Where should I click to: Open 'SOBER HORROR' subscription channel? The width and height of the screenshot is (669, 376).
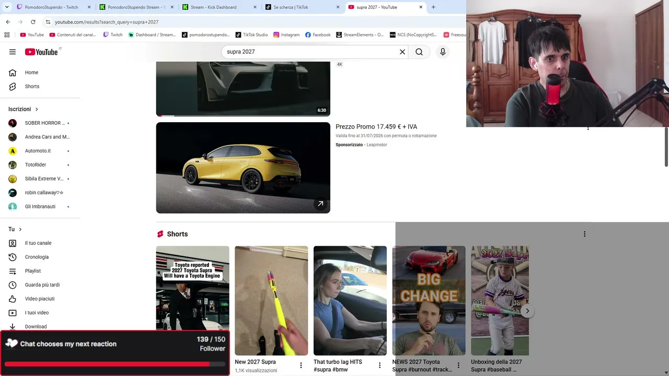(40, 123)
